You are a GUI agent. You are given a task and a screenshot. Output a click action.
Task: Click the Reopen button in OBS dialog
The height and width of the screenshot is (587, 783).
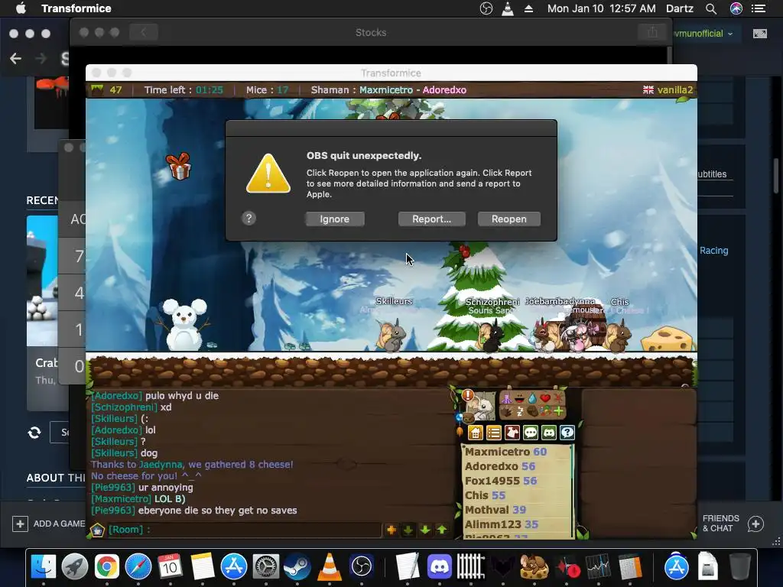click(508, 219)
